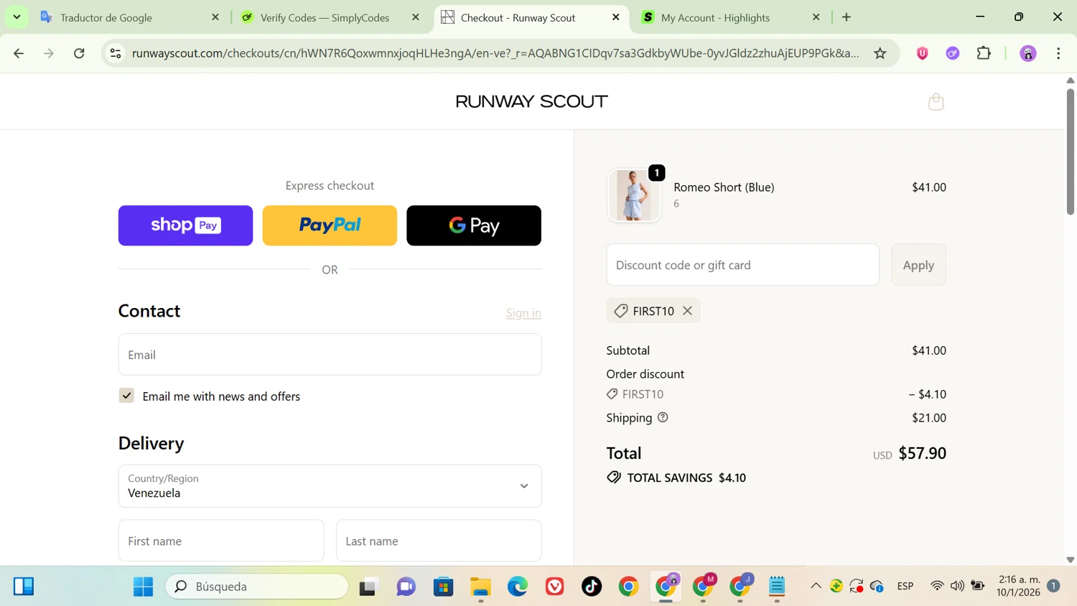Open Vivaldi browser from taskbar
The image size is (1077, 606).
(555, 587)
